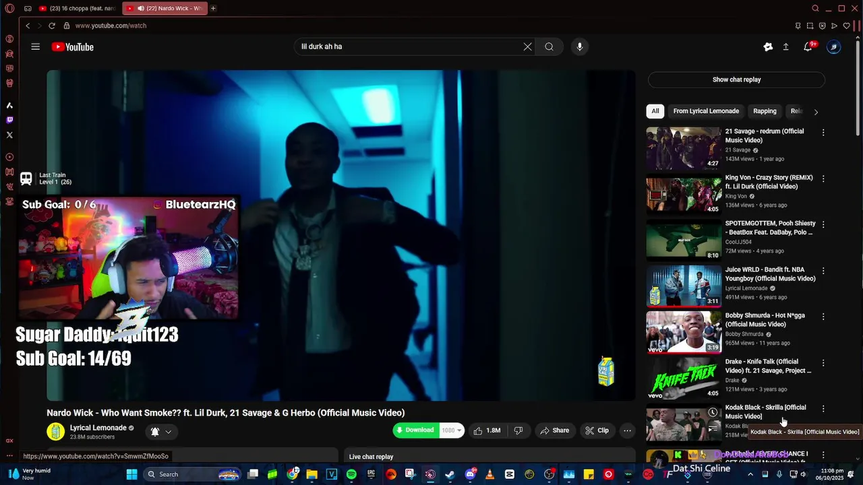Click the address bar send arrow icon
The image size is (863, 485).
point(834,26)
